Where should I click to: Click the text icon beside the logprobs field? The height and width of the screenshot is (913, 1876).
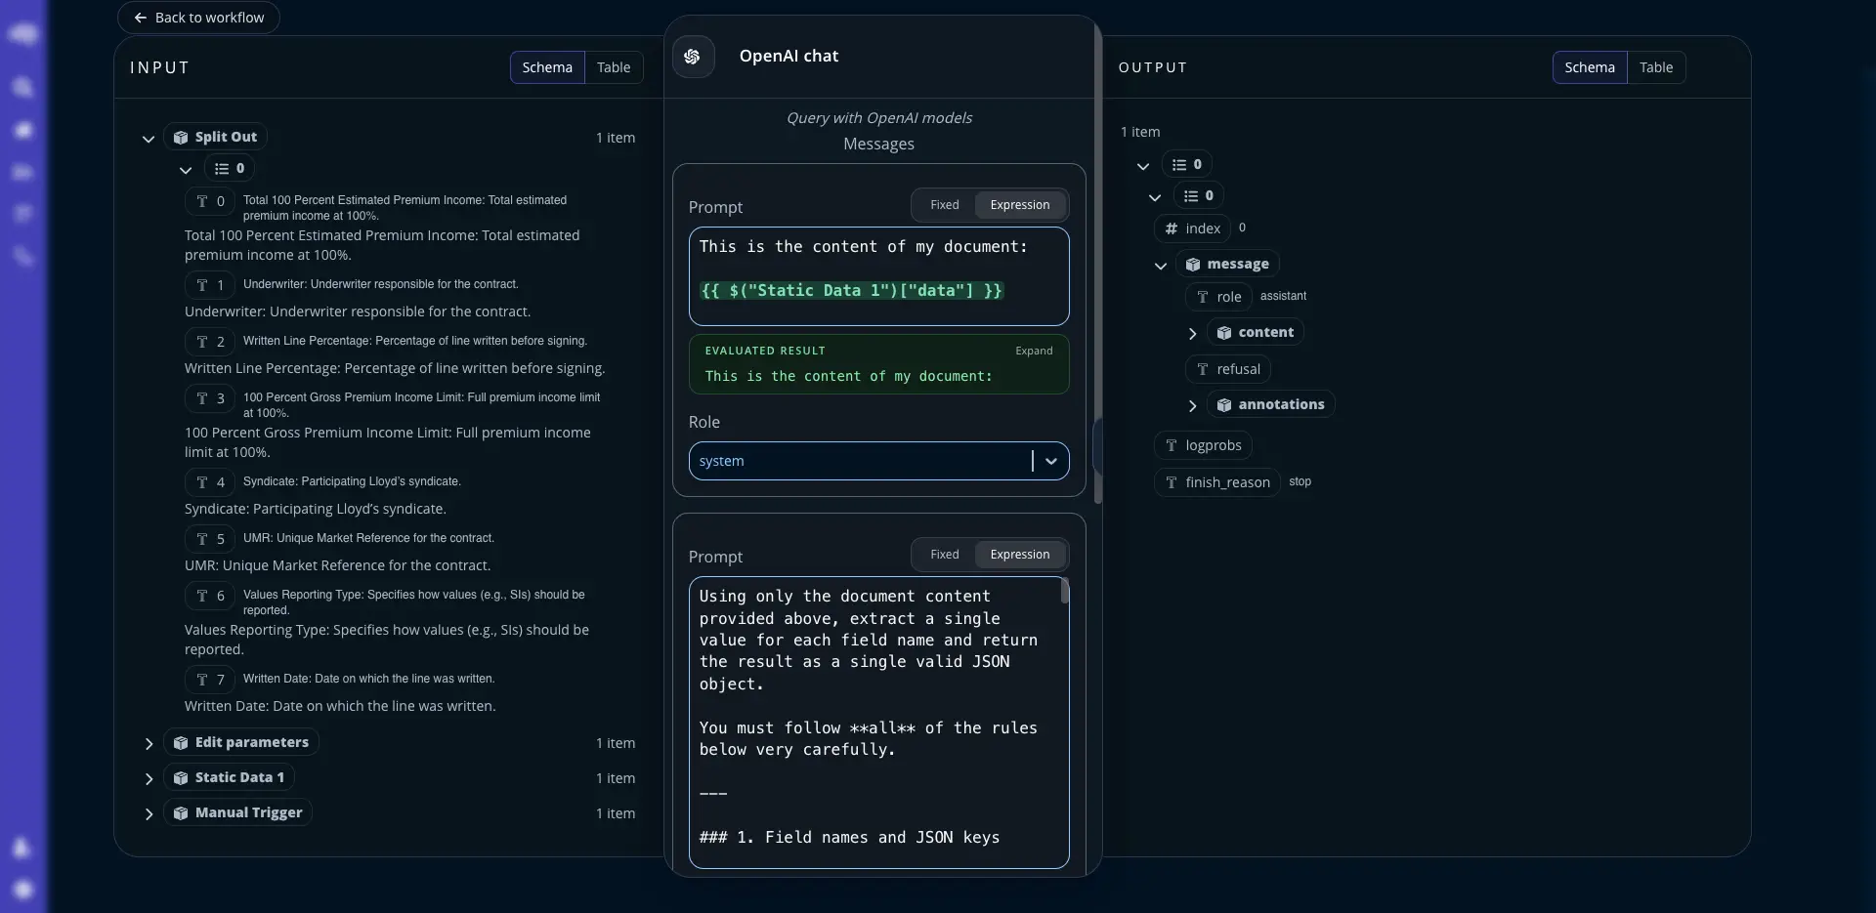[1172, 445]
